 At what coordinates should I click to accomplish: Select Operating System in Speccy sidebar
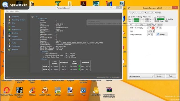(18, 20)
